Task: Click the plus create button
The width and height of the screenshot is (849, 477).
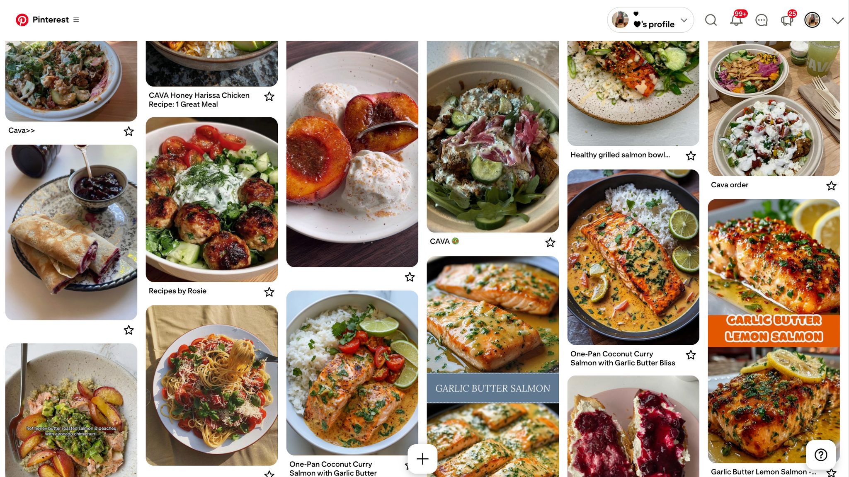Action: click(x=422, y=459)
